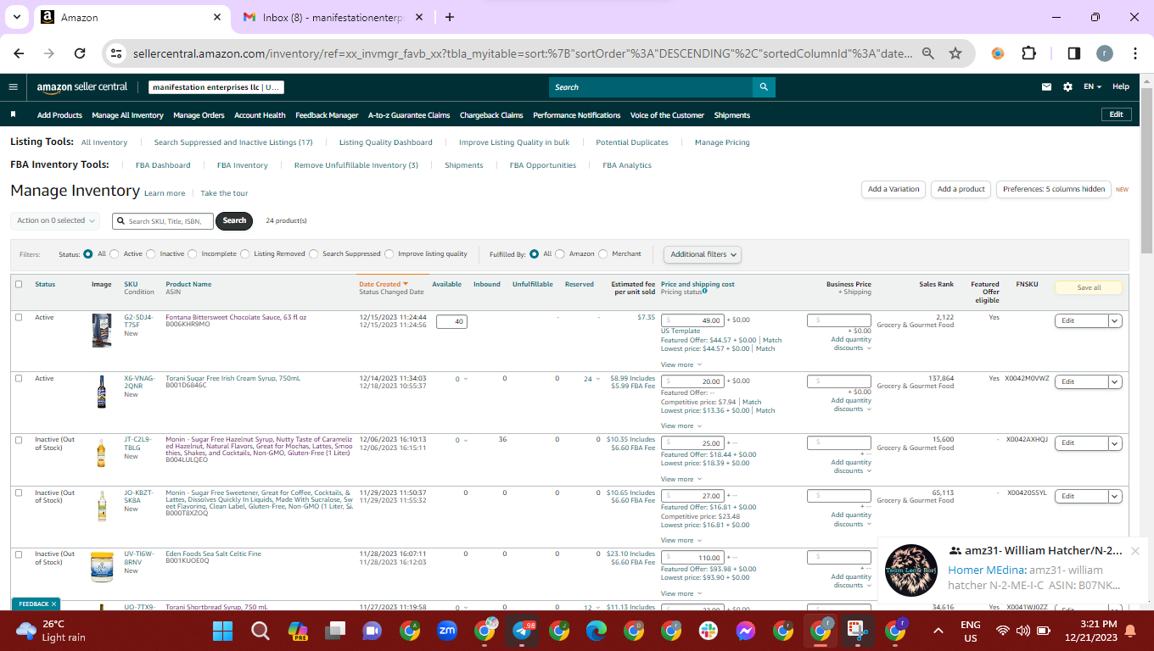Open Search Suppressed and Inactive Listings link
This screenshot has width=1154, height=651.
(233, 142)
